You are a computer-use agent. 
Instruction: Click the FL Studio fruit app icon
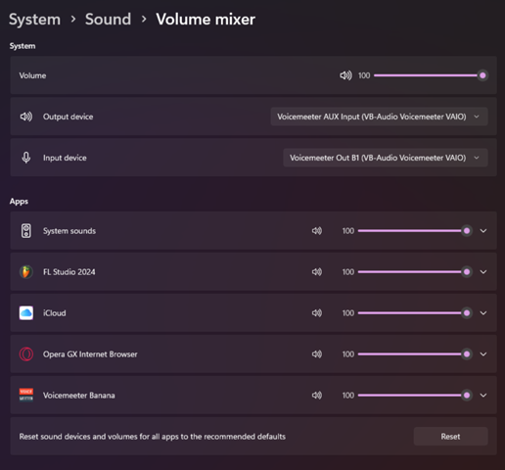click(x=26, y=272)
